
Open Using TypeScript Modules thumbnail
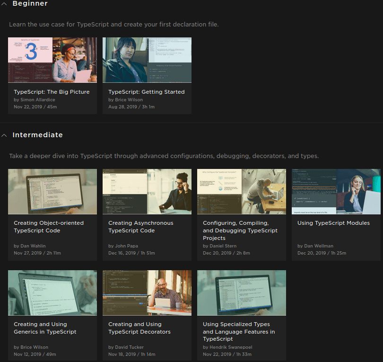(336, 191)
